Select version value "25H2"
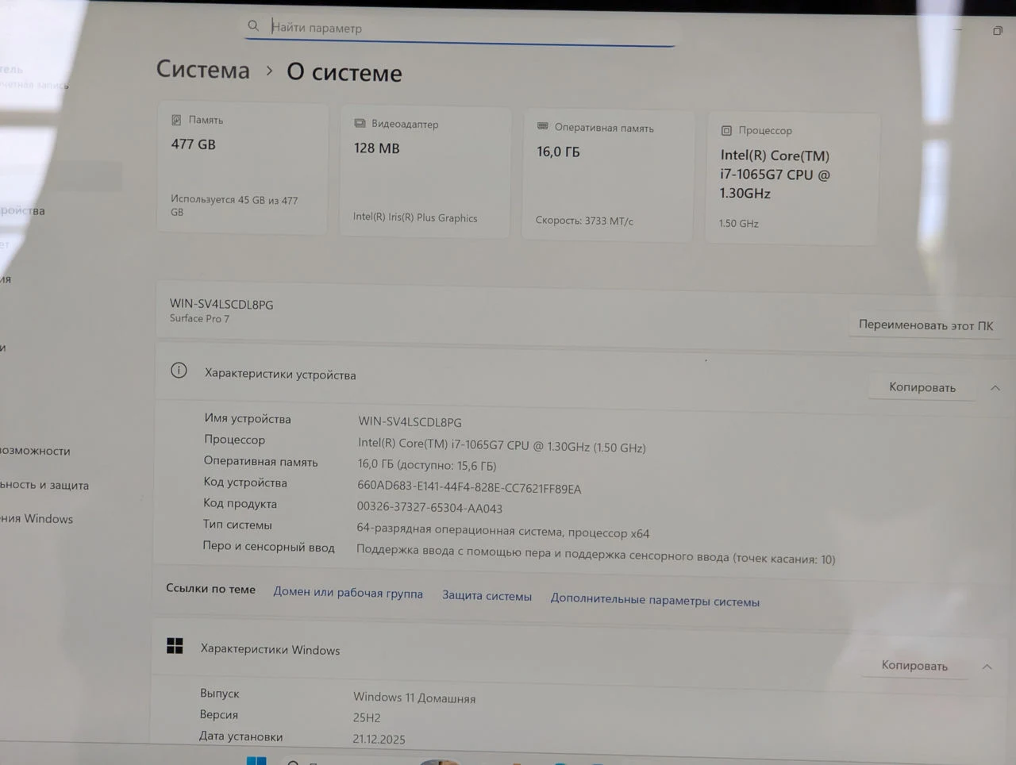The image size is (1016, 765). coord(367,717)
